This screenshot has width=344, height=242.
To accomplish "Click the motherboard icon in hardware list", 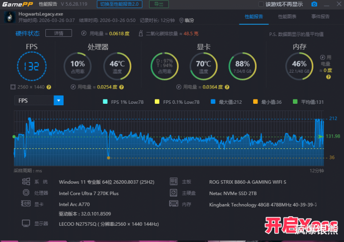I will 173,181.
